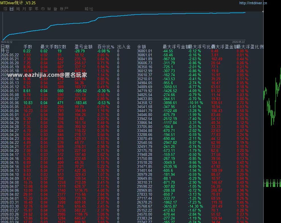Click balance value 24570.00

(x=144, y=214)
